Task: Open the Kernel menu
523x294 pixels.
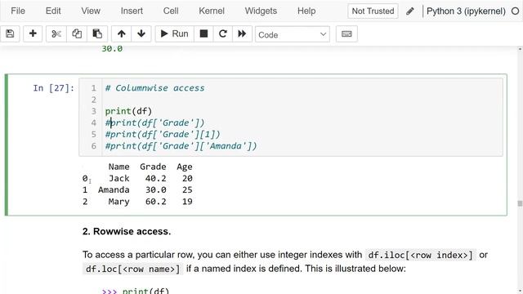Action: (212, 11)
